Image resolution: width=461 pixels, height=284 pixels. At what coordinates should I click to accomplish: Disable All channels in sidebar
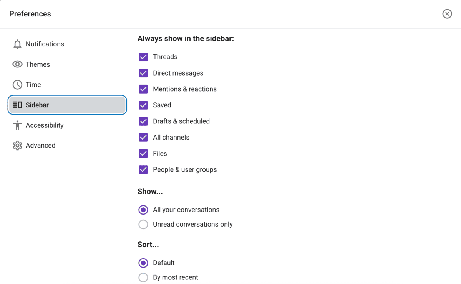pos(143,137)
